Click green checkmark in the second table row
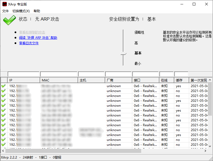The height and width of the screenshot is (161, 213). coord(4,91)
